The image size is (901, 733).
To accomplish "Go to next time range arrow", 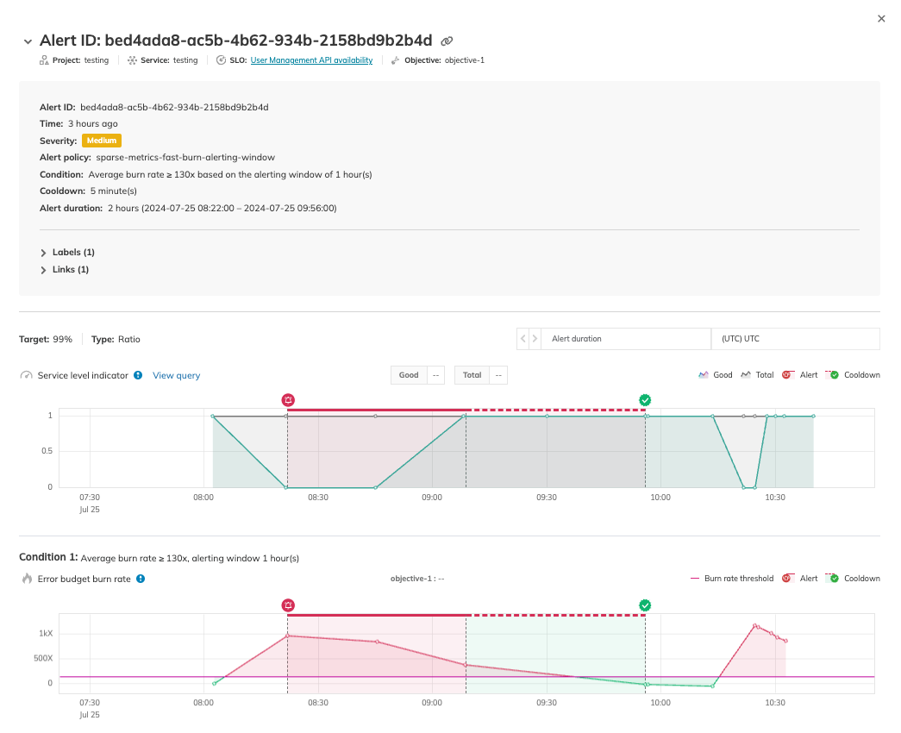I will tap(535, 339).
